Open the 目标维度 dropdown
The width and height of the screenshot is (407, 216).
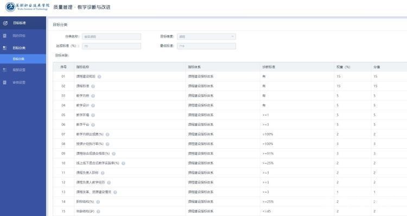click(x=206, y=36)
